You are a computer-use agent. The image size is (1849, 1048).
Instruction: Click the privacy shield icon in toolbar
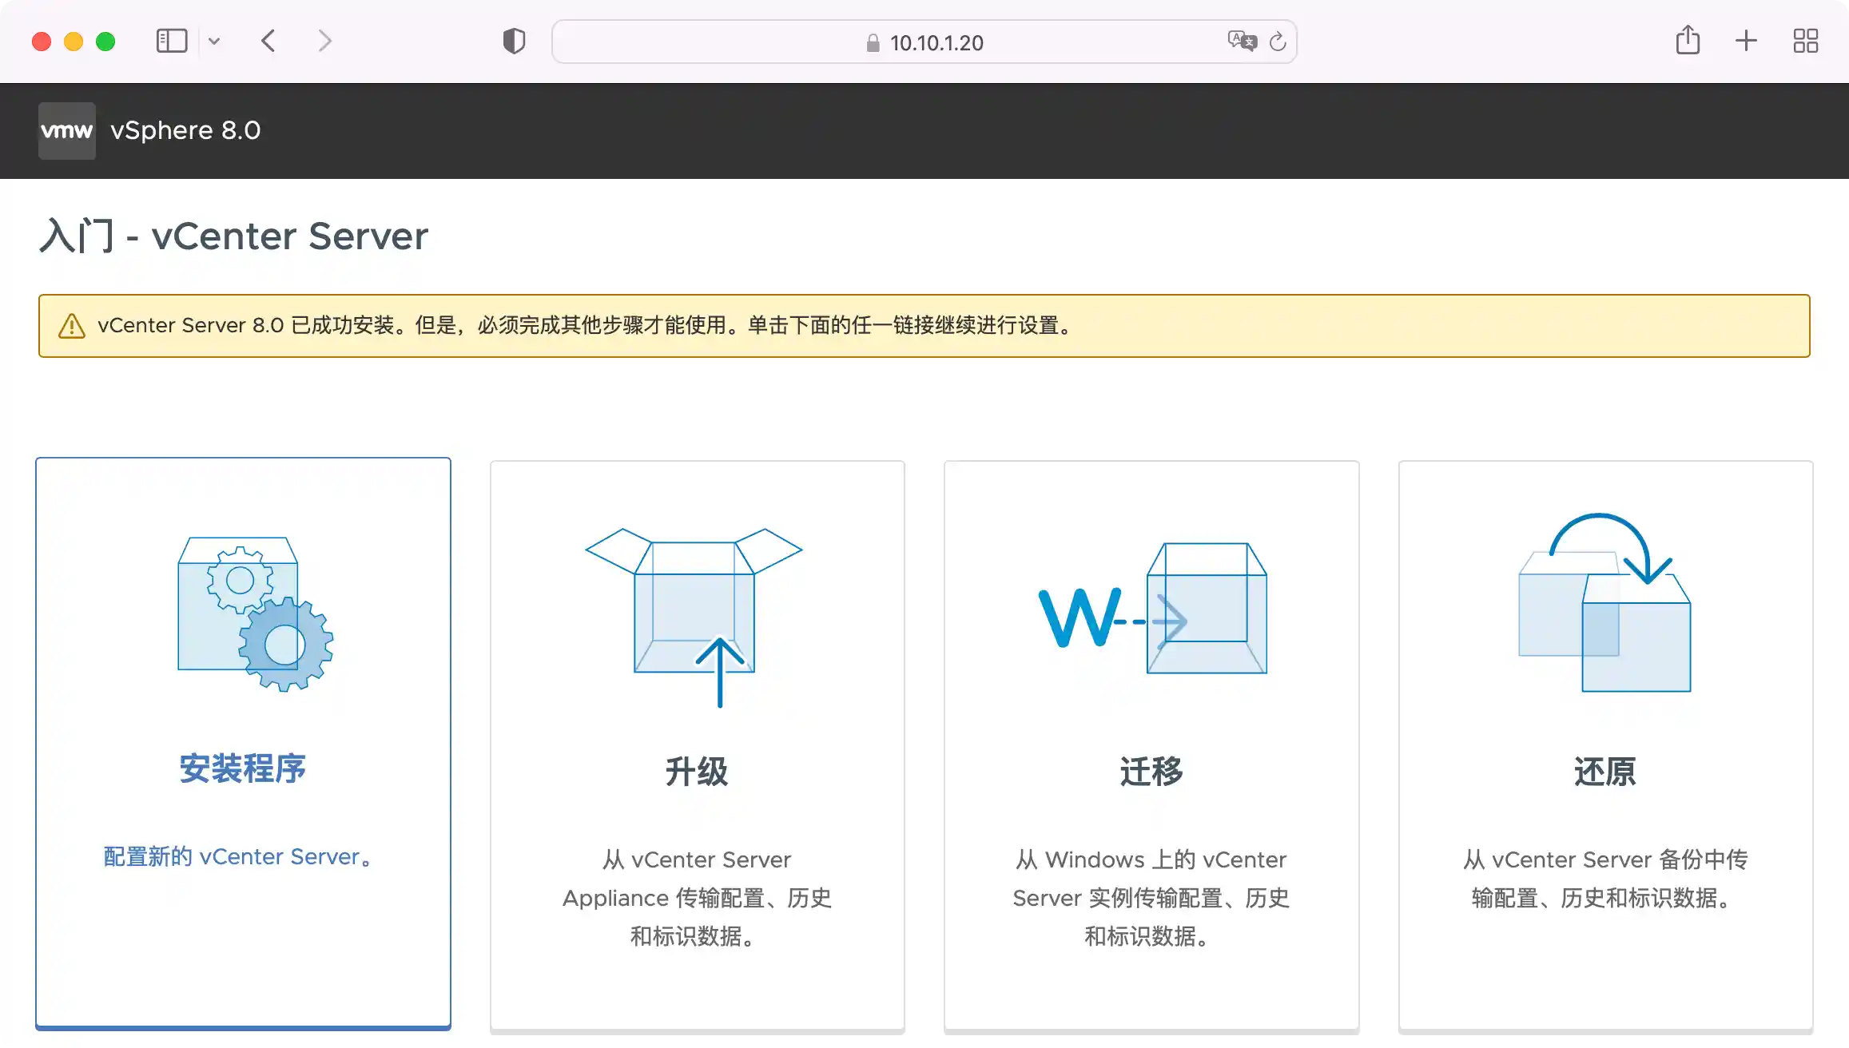pos(514,41)
